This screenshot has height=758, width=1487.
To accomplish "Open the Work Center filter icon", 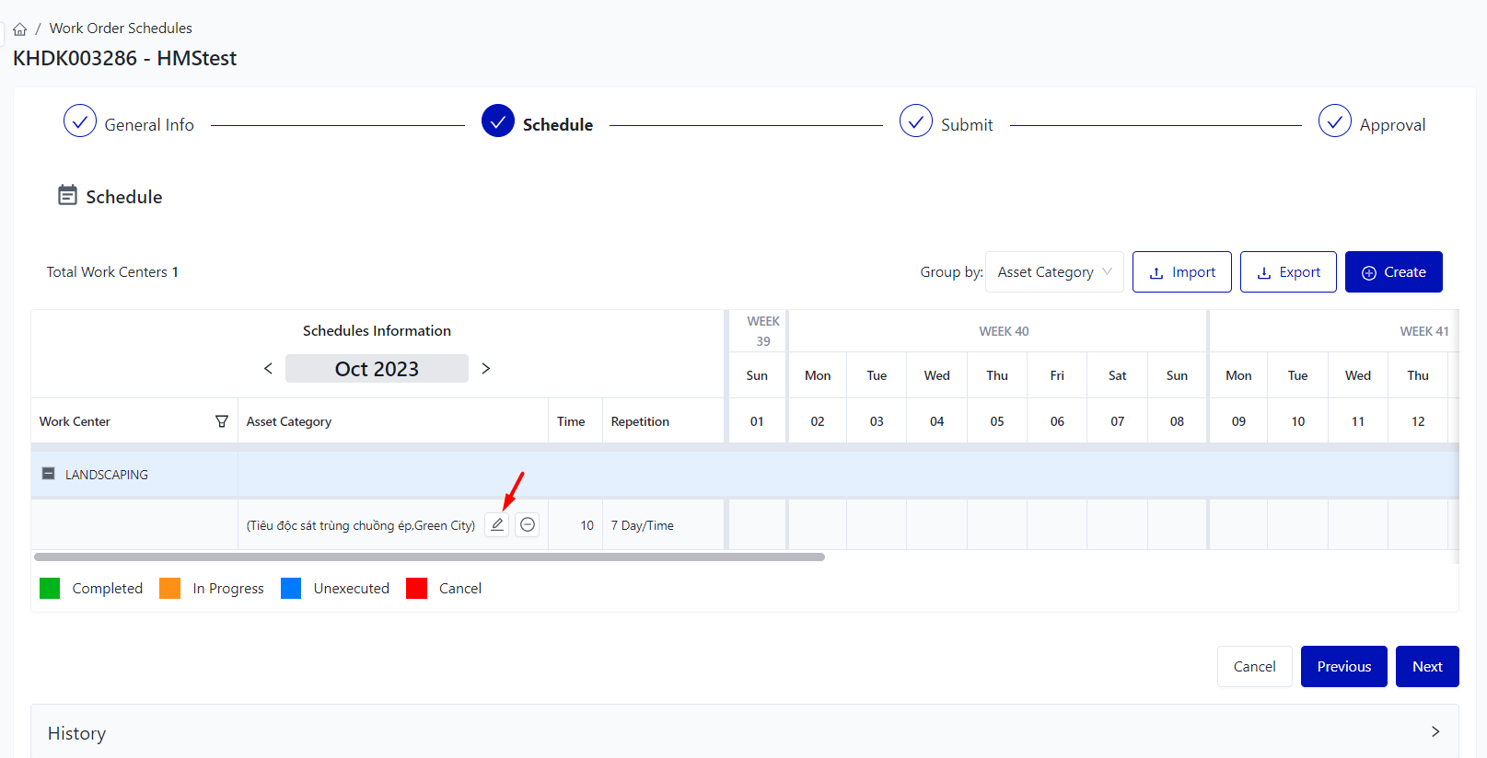I will tap(222, 421).
